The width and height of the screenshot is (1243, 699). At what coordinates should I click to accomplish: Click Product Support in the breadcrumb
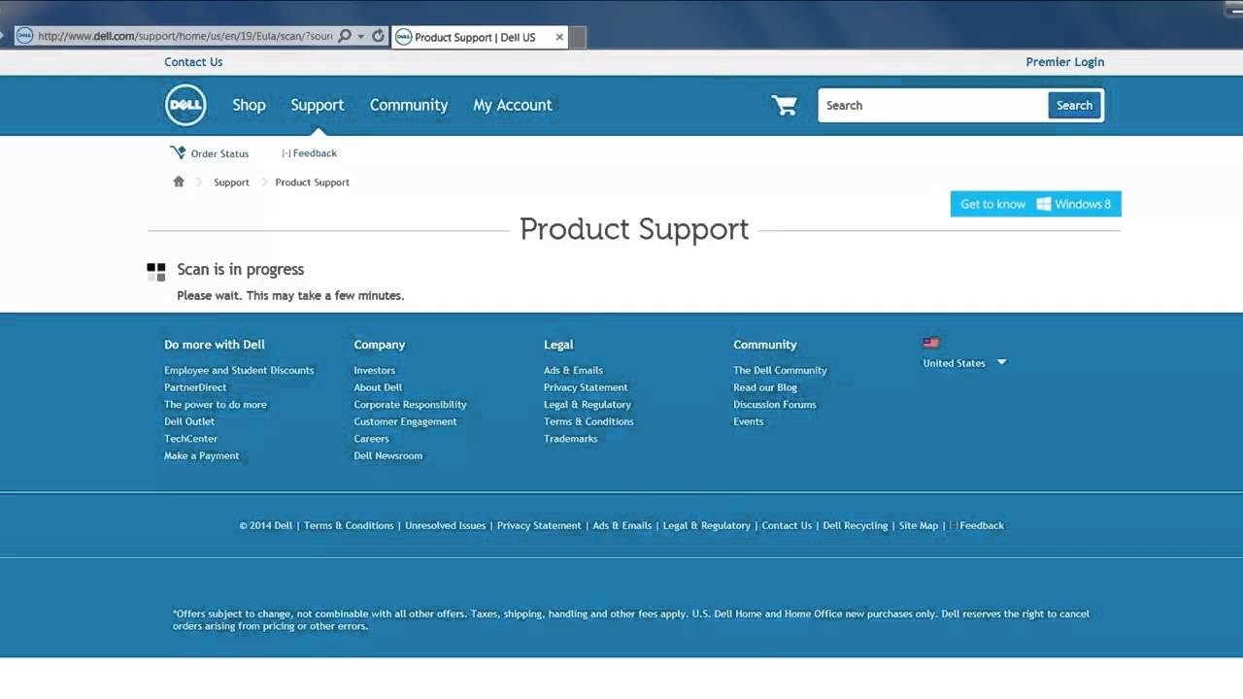tap(312, 183)
